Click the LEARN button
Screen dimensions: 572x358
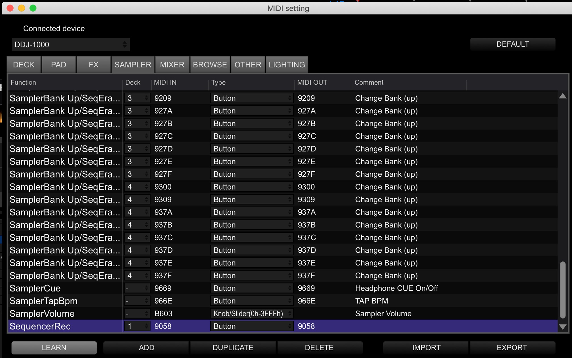coord(54,347)
